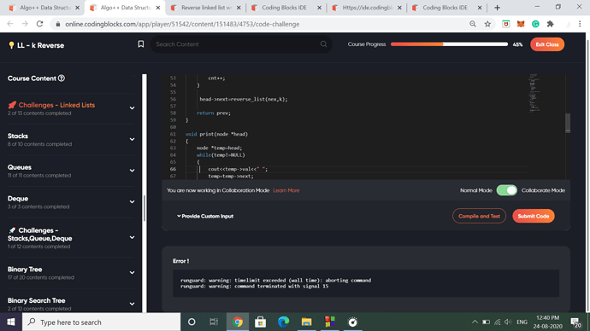This screenshot has width=590, height=331.
Task: Click the ENG language indicator
Action: click(522, 322)
